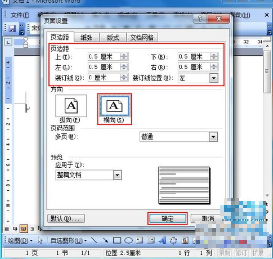
Task: Switch to the 版式 (Layout) tab
Action: pos(113,38)
